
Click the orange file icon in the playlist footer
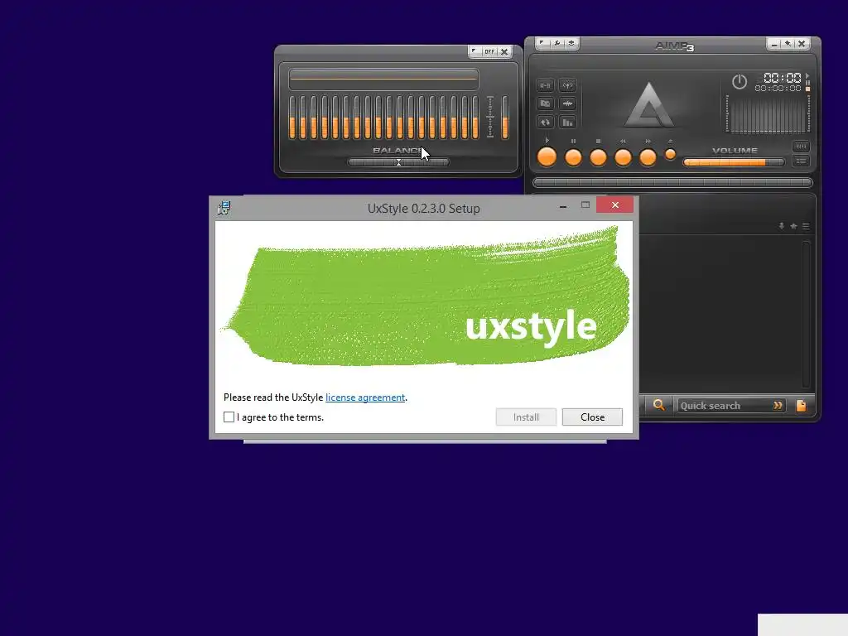pos(801,406)
